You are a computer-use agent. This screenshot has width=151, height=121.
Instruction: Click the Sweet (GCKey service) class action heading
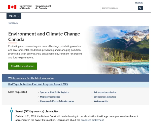[x=38, y=111]
